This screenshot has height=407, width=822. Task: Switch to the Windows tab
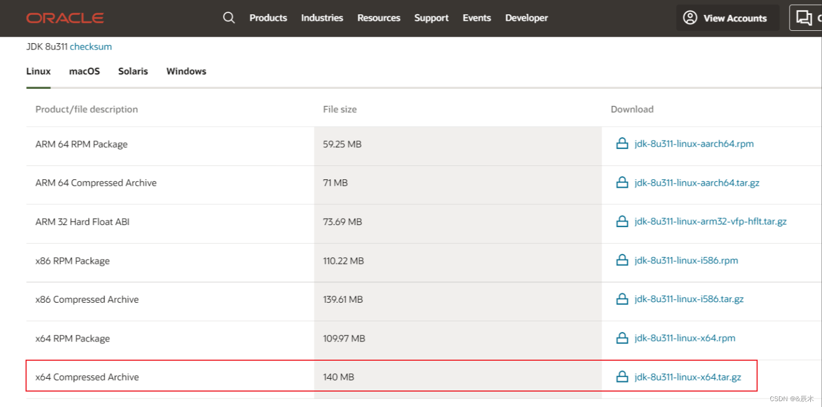pos(186,71)
